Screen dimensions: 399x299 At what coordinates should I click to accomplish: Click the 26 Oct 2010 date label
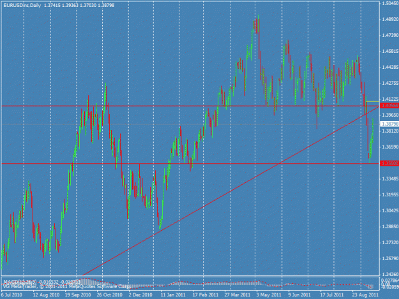pos(110,295)
